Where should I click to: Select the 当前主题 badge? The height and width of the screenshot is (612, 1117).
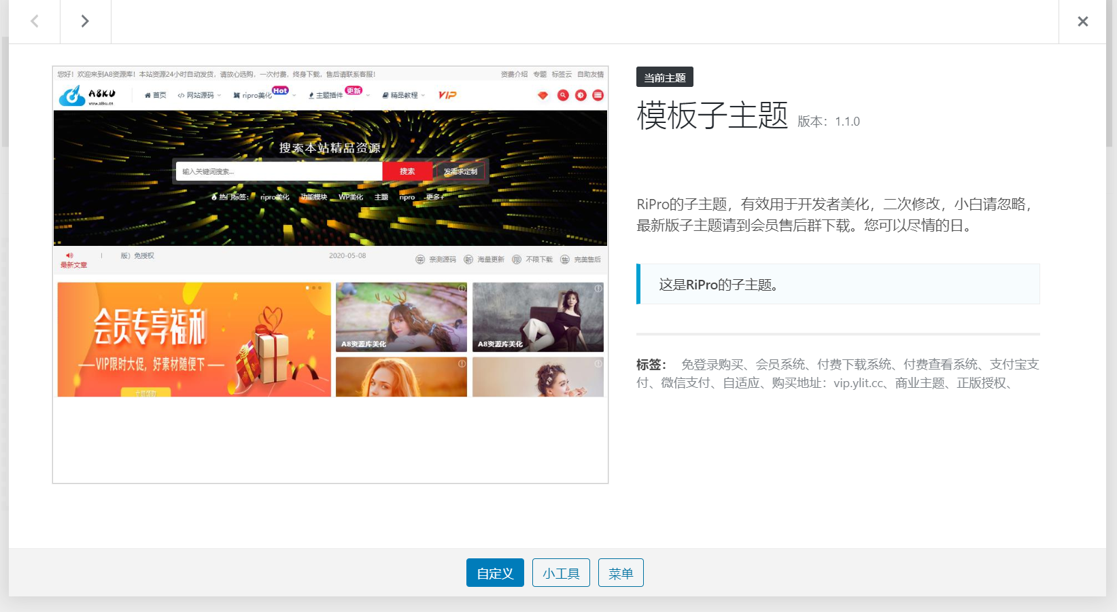pos(665,77)
